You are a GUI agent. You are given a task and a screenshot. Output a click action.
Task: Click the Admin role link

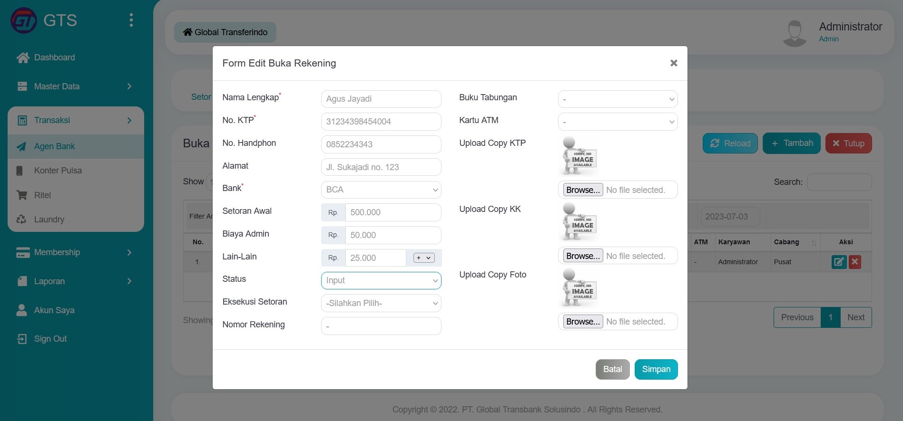tap(829, 39)
